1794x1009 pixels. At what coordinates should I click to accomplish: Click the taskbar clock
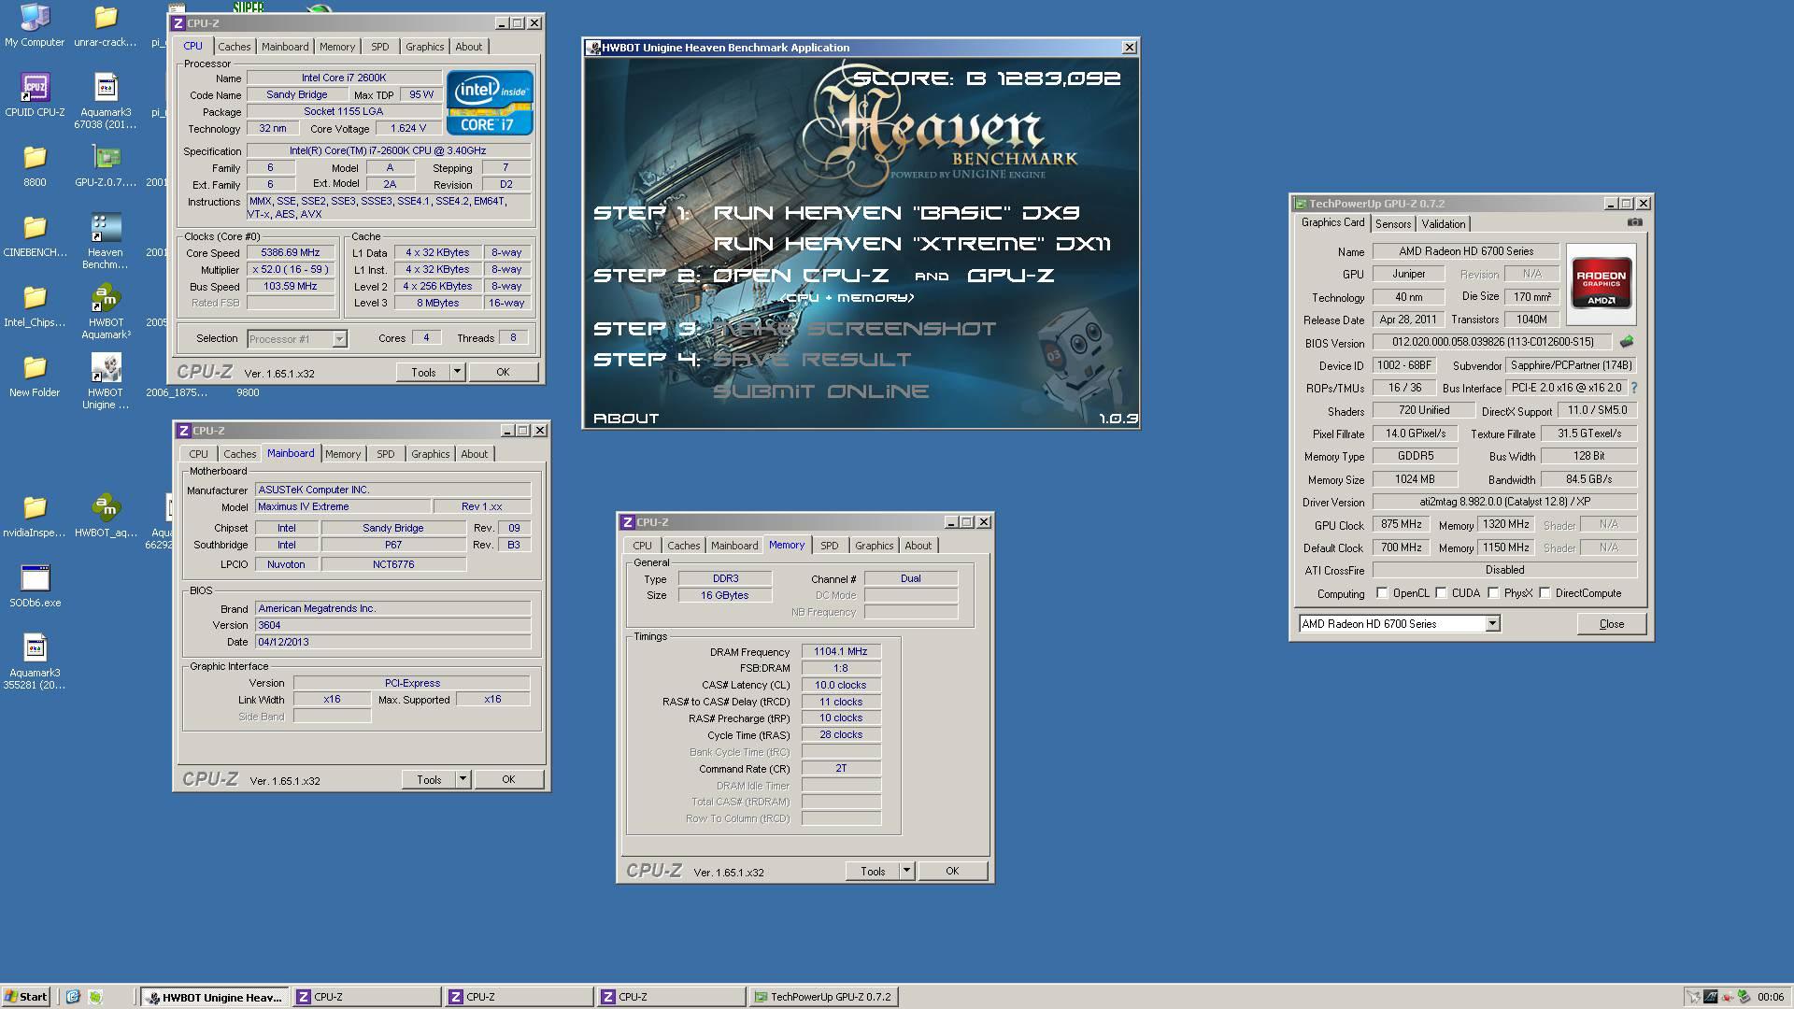(x=1770, y=997)
